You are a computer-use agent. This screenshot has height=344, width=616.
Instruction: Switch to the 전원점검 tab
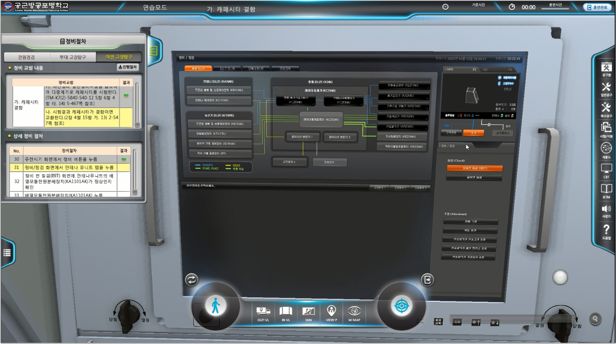(26, 57)
